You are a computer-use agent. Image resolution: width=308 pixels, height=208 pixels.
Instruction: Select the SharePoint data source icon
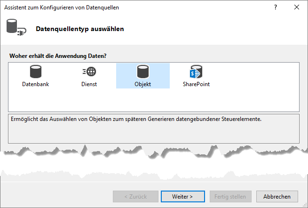[x=196, y=72]
